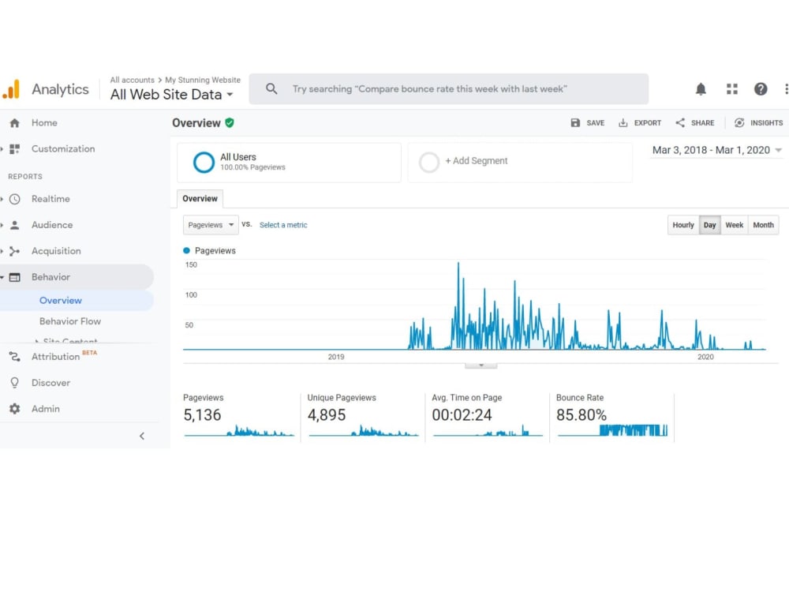Click the My Stunning Website breadcrumb
Viewport: 789px width, 592px height.
(203, 80)
